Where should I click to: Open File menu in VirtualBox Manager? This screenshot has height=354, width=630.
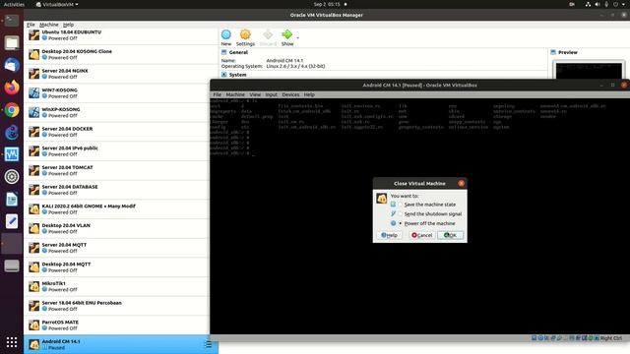click(x=31, y=25)
